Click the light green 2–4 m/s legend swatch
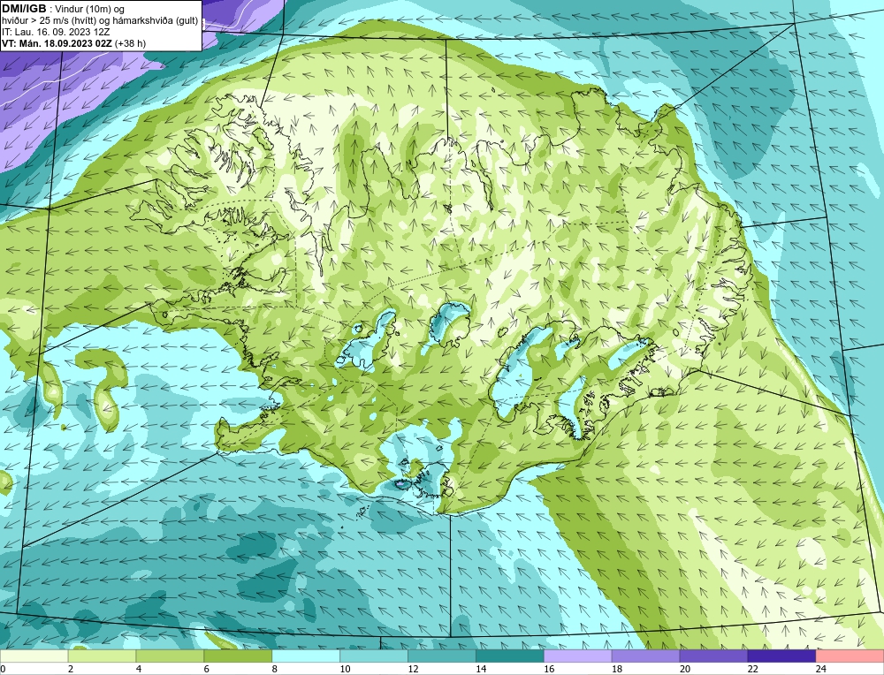The height and width of the screenshot is (675, 884). point(102,656)
